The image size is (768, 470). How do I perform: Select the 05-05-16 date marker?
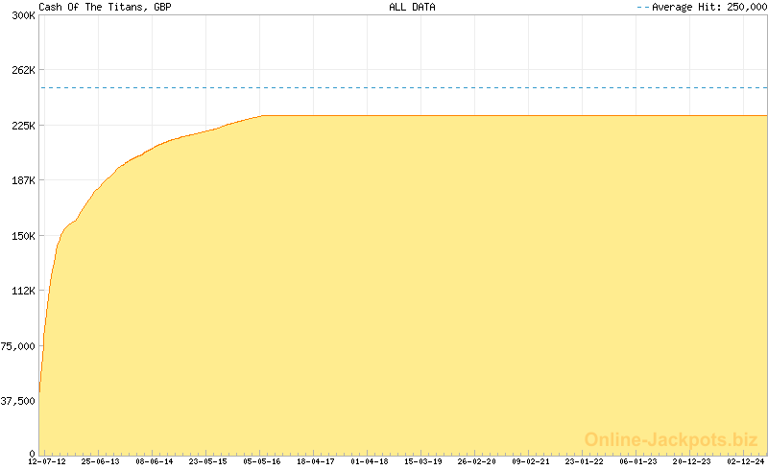click(x=262, y=461)
